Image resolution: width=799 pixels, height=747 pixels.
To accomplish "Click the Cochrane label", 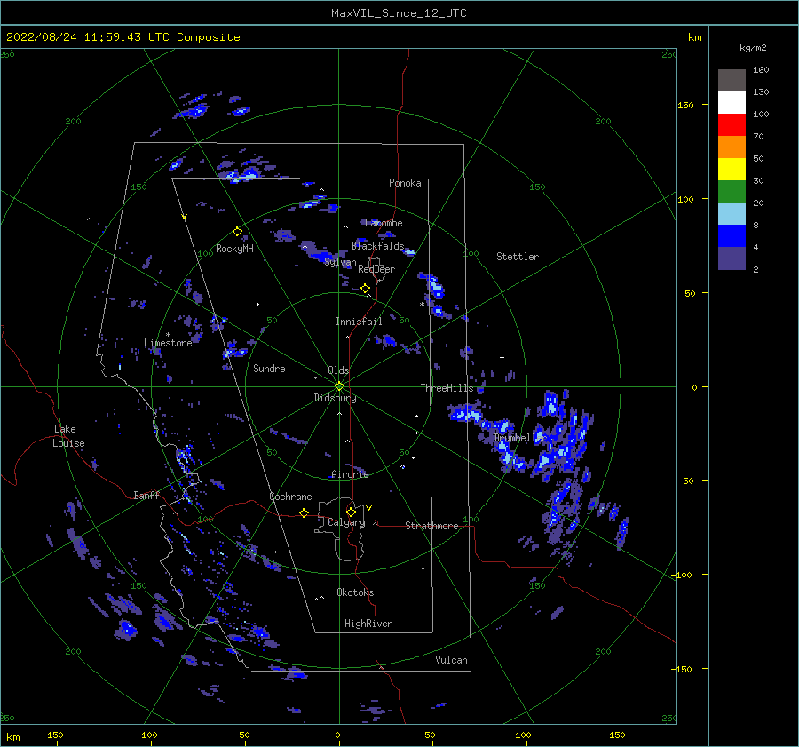I will point(290,497).
